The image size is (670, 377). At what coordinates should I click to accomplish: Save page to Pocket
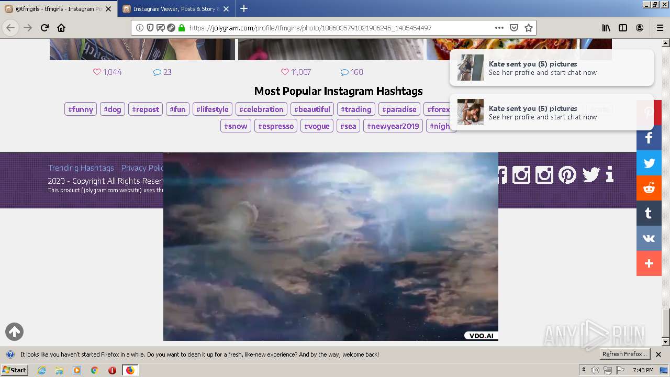[514, 28]
